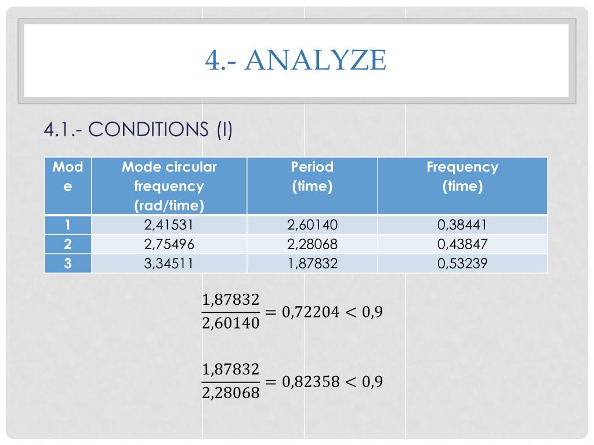Select the equation result 0,82358 < 0,9
This screenshot has width=594, height=445.
[332, 382]
